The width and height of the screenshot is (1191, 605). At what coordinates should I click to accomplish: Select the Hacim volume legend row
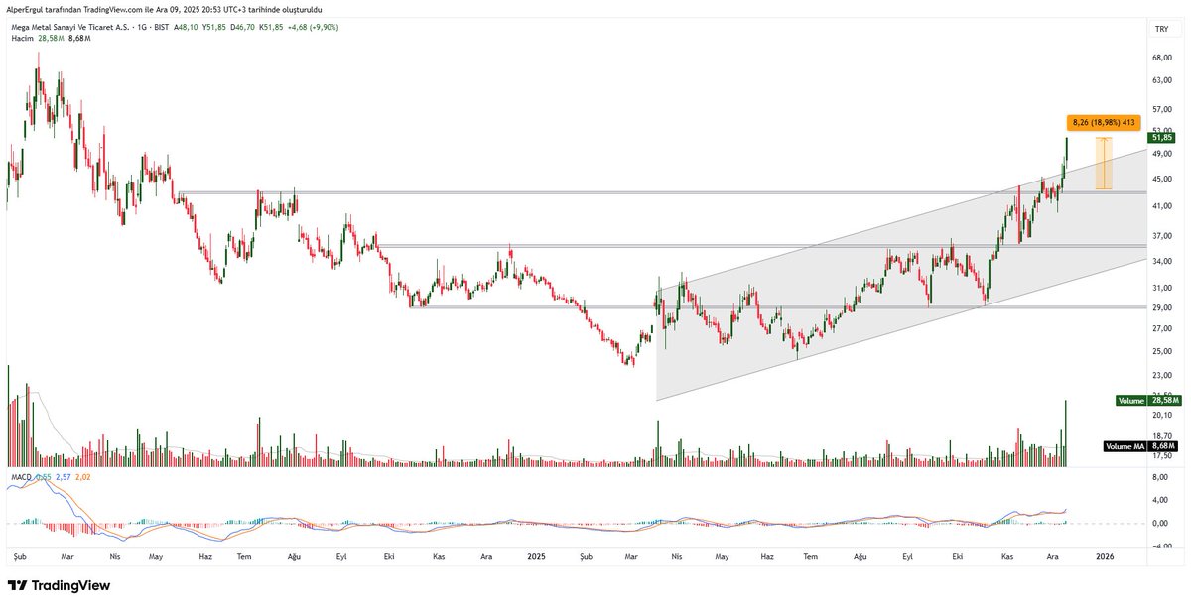click(22, 40)
